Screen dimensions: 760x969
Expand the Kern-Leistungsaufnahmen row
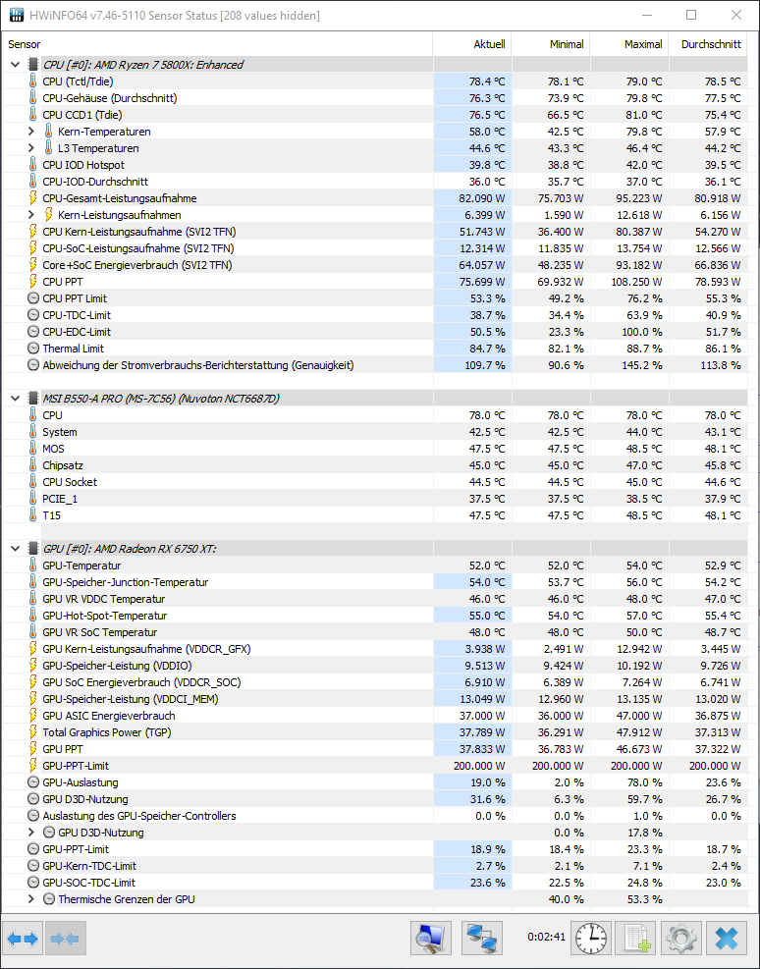(30, 214)
